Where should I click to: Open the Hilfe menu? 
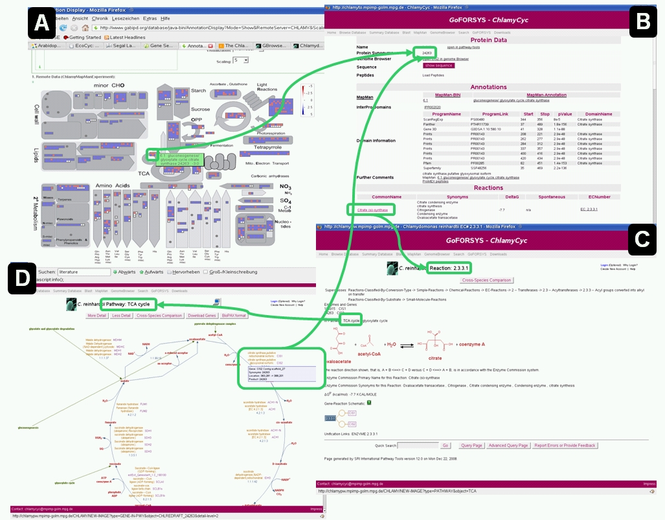[165, 18]
